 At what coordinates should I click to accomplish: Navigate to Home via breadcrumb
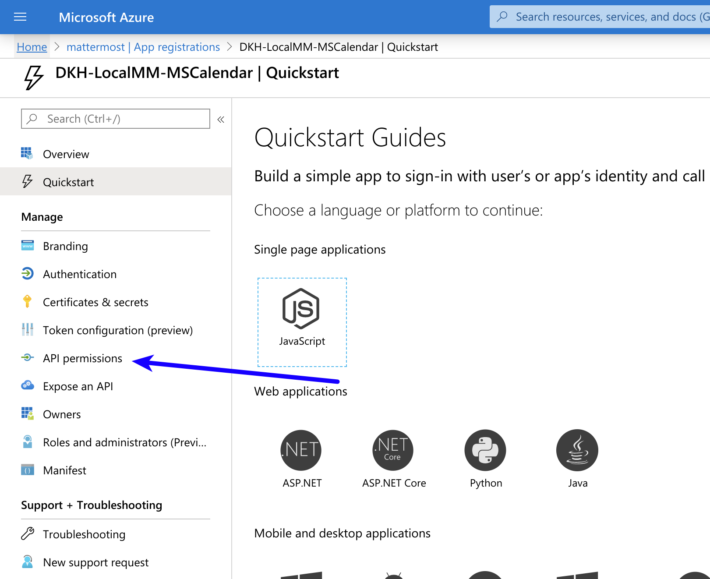32,47
